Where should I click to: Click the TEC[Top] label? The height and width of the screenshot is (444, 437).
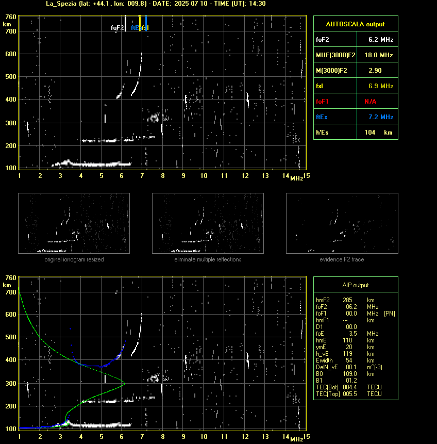328,394
